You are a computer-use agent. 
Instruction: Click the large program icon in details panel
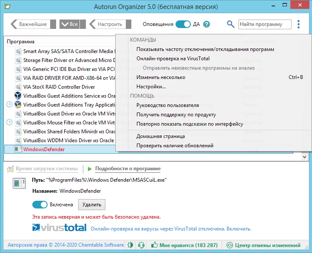pyautogui.click(x=19, y=183)
